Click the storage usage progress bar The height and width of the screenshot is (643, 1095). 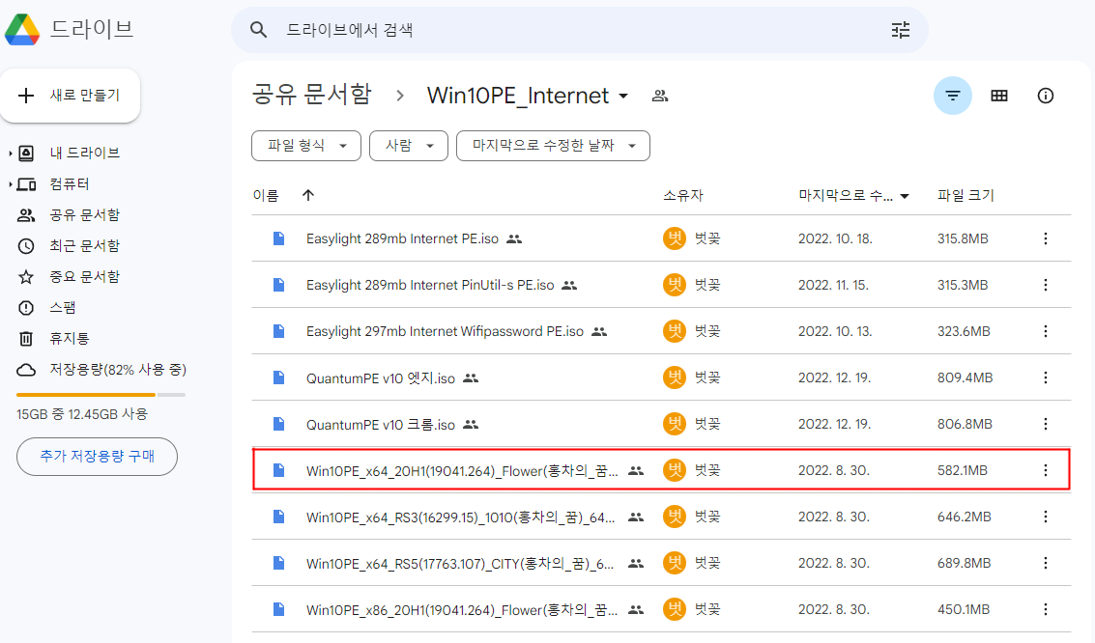101,395
